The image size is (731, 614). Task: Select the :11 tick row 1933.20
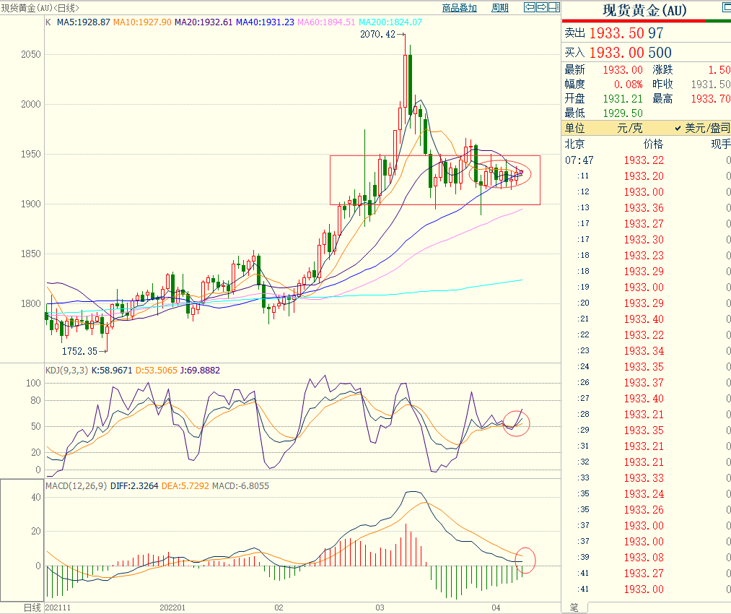point(646,176)
